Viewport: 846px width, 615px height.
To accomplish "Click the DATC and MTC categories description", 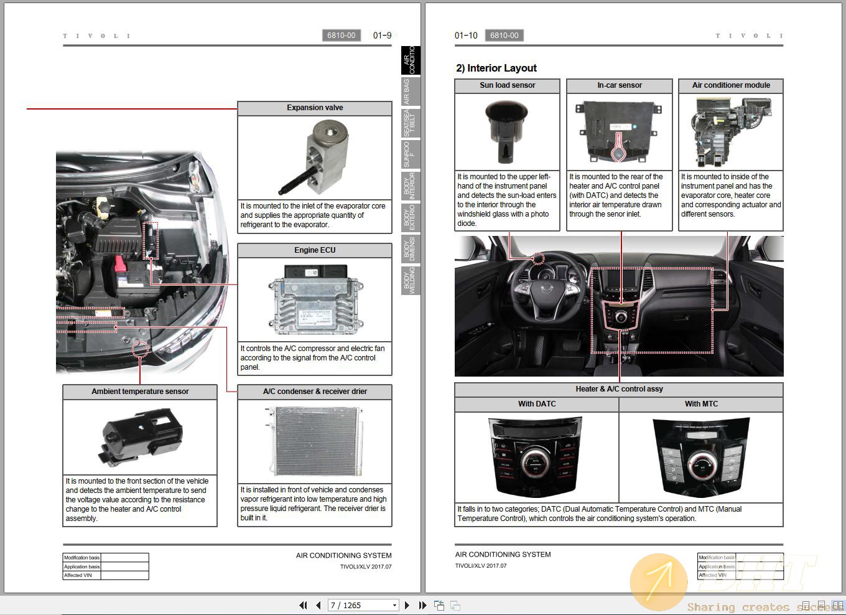I will 600,514.
